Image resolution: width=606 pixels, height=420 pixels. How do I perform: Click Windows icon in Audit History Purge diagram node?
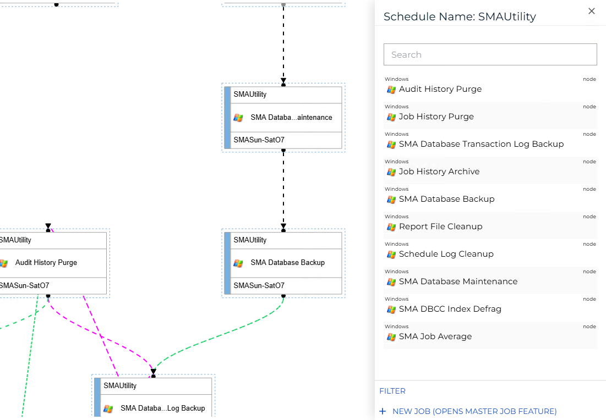(4, 263)
